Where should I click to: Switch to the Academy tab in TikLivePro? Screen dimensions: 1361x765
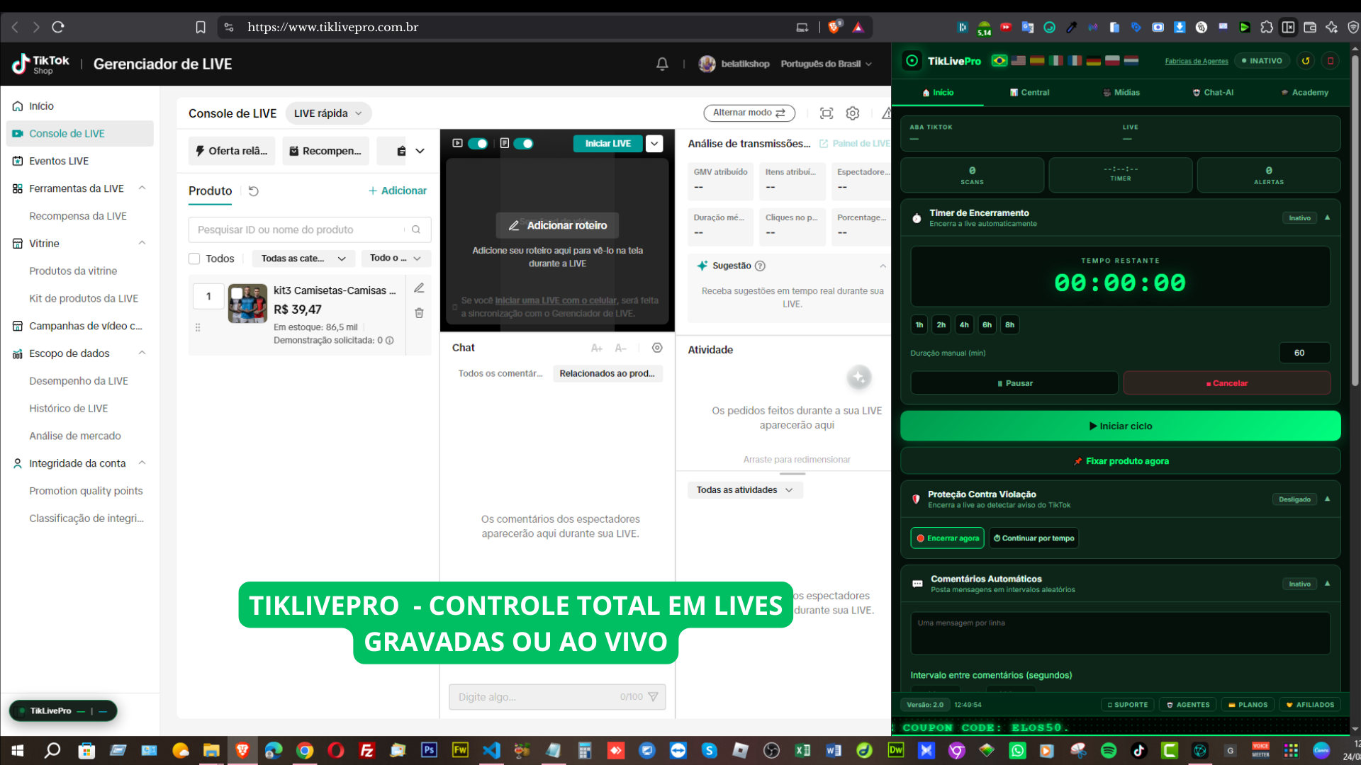pos(1304,93)
